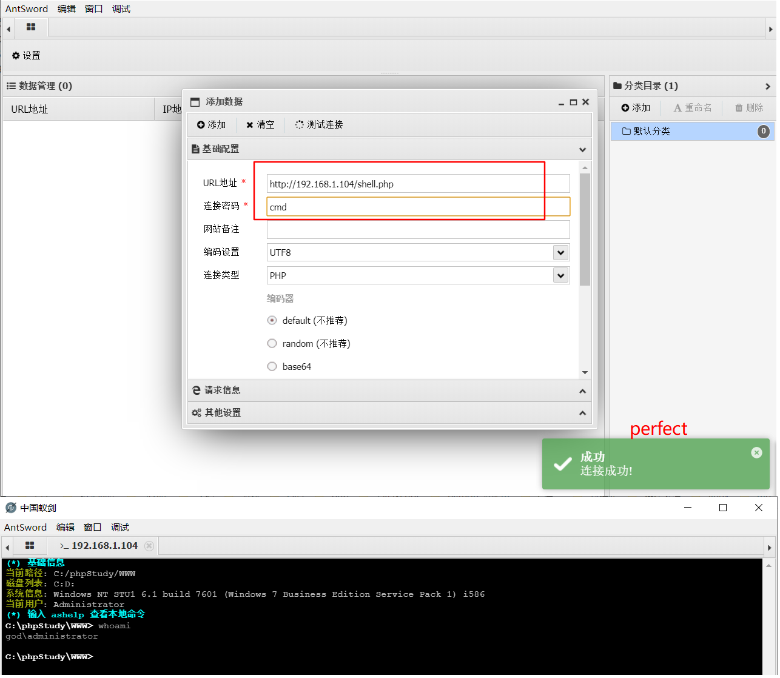The height and width of the screenshot is (678, 780).
Task: Maximize the 添加数据 dialog
Action: click(x=573, y=102)
